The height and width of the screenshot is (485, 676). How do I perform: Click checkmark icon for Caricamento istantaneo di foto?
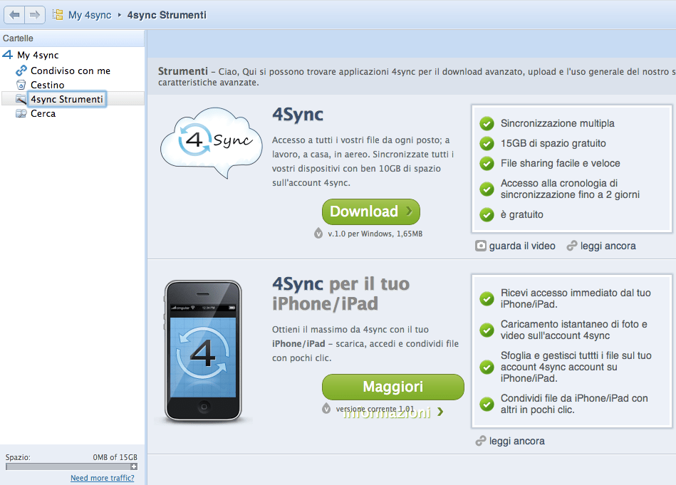click(x=487, y=330)
